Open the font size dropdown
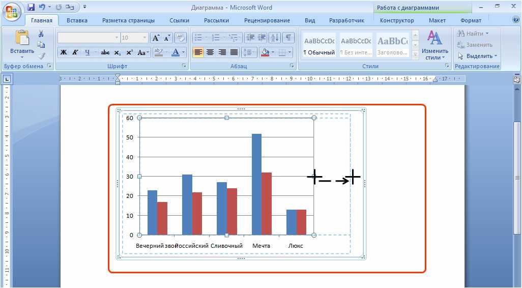This screenshot has height=288, width=522. coord(144,38)
